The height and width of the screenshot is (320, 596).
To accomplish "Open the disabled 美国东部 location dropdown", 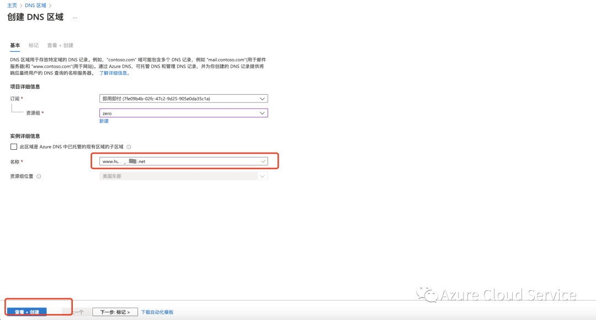I will [184, 176].
